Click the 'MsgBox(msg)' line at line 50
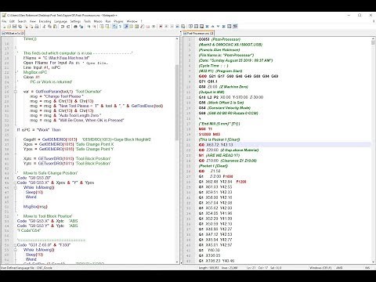376x282 pixels. pos(35,207)
